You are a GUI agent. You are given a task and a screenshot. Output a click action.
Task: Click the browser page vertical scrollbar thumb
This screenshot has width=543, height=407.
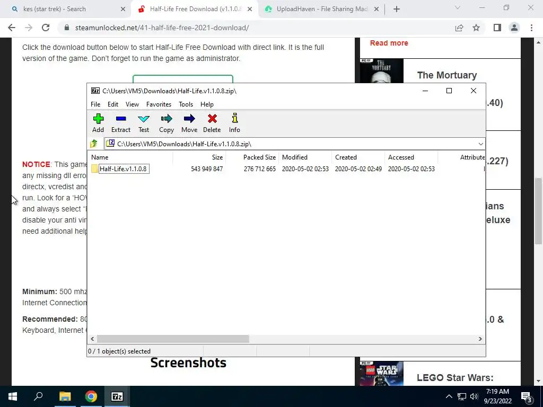tap(538, 211)
